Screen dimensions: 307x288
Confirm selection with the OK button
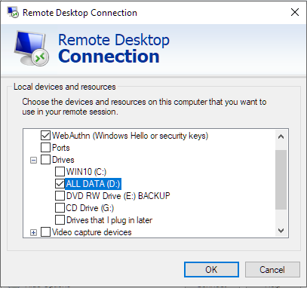[211, 270]
